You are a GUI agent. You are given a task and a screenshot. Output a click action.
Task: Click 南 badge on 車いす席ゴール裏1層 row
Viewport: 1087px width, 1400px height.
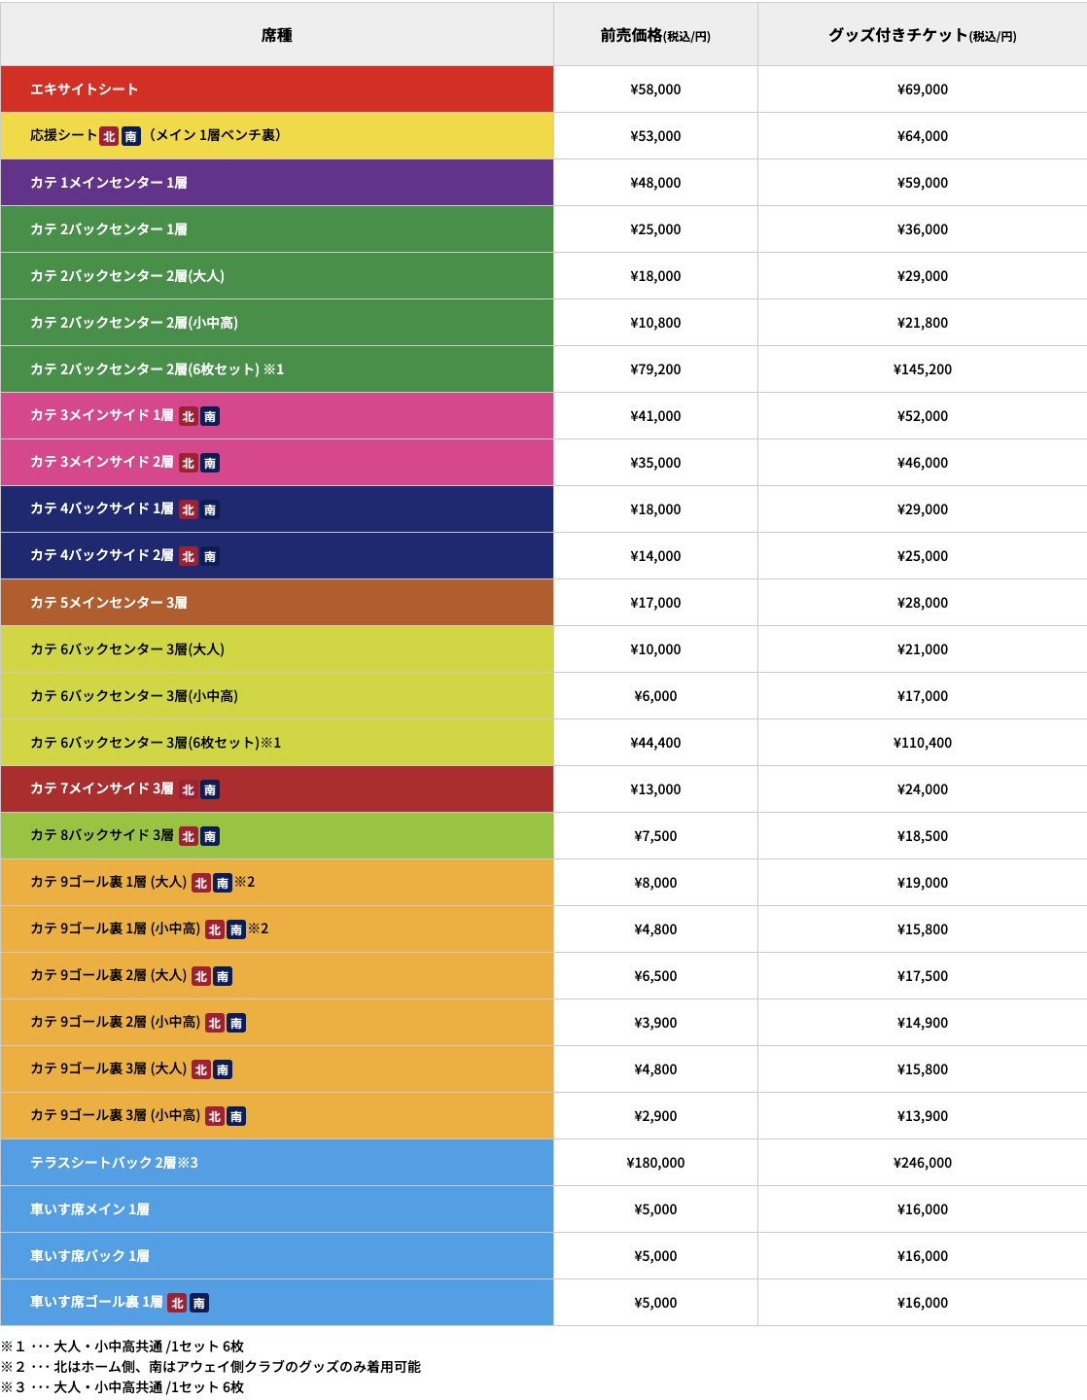tap(198, 1303)
